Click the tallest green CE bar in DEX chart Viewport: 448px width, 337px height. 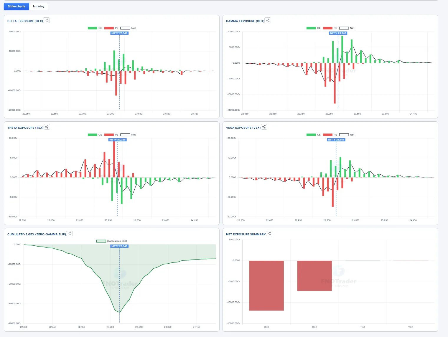pos(114,61)
